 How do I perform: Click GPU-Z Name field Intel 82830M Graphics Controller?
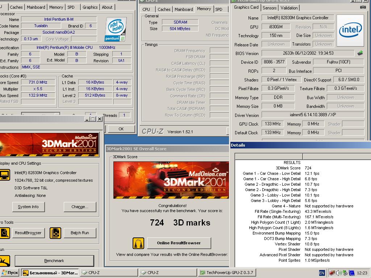(298, 18)
